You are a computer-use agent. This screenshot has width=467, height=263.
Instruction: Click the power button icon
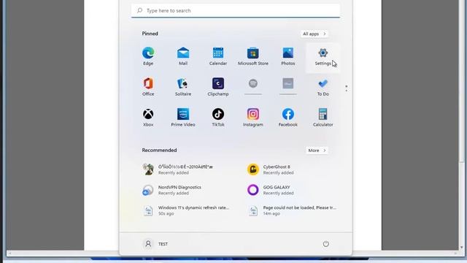point(326,244)
